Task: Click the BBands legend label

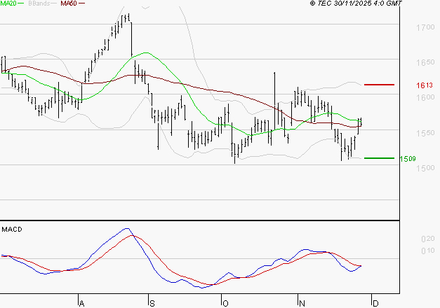Action: 39,3
